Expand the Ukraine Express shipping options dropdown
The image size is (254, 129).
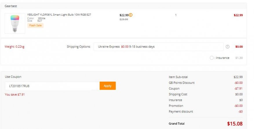pos(158,47)
